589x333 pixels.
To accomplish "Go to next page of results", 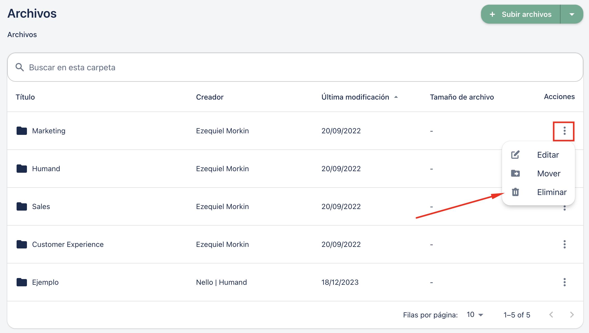I will (x=572, y=315).
